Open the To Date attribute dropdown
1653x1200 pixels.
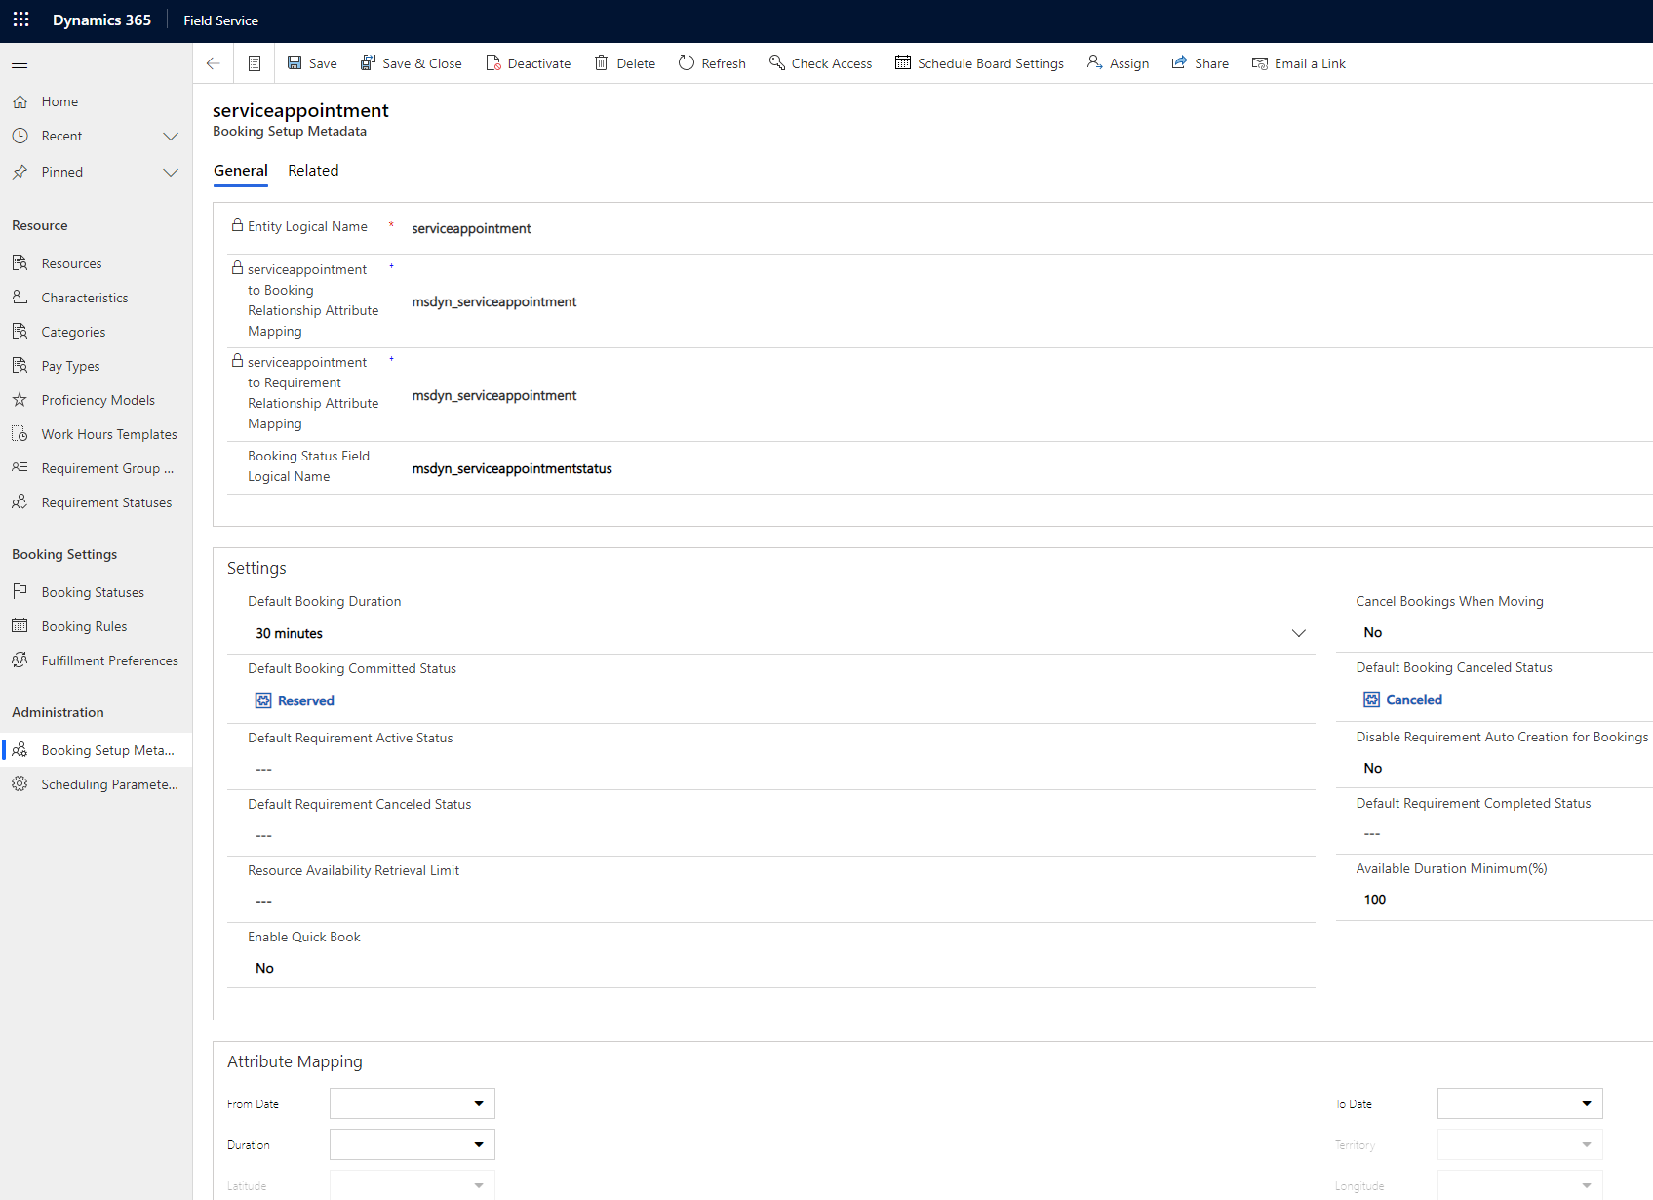pyautogui.click(x=1519, y=1103)
